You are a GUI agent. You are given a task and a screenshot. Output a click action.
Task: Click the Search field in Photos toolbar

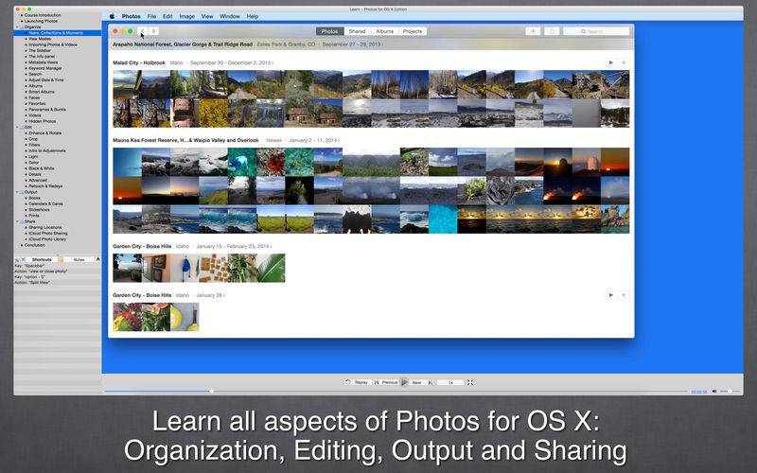click(x=596, y=31)
